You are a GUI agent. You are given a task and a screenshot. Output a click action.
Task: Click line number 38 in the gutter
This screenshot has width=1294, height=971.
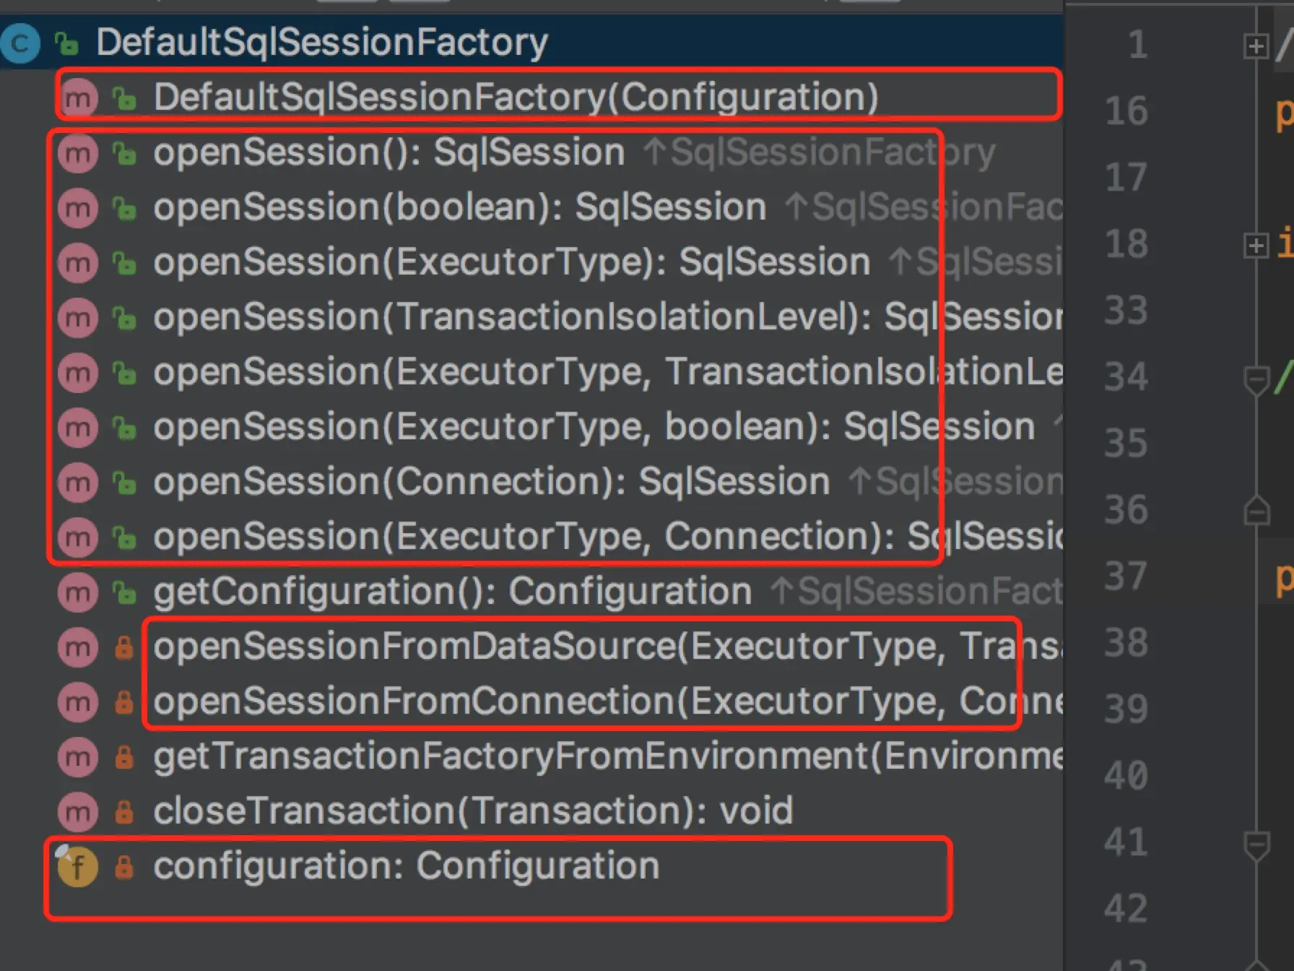(1126, 643)
